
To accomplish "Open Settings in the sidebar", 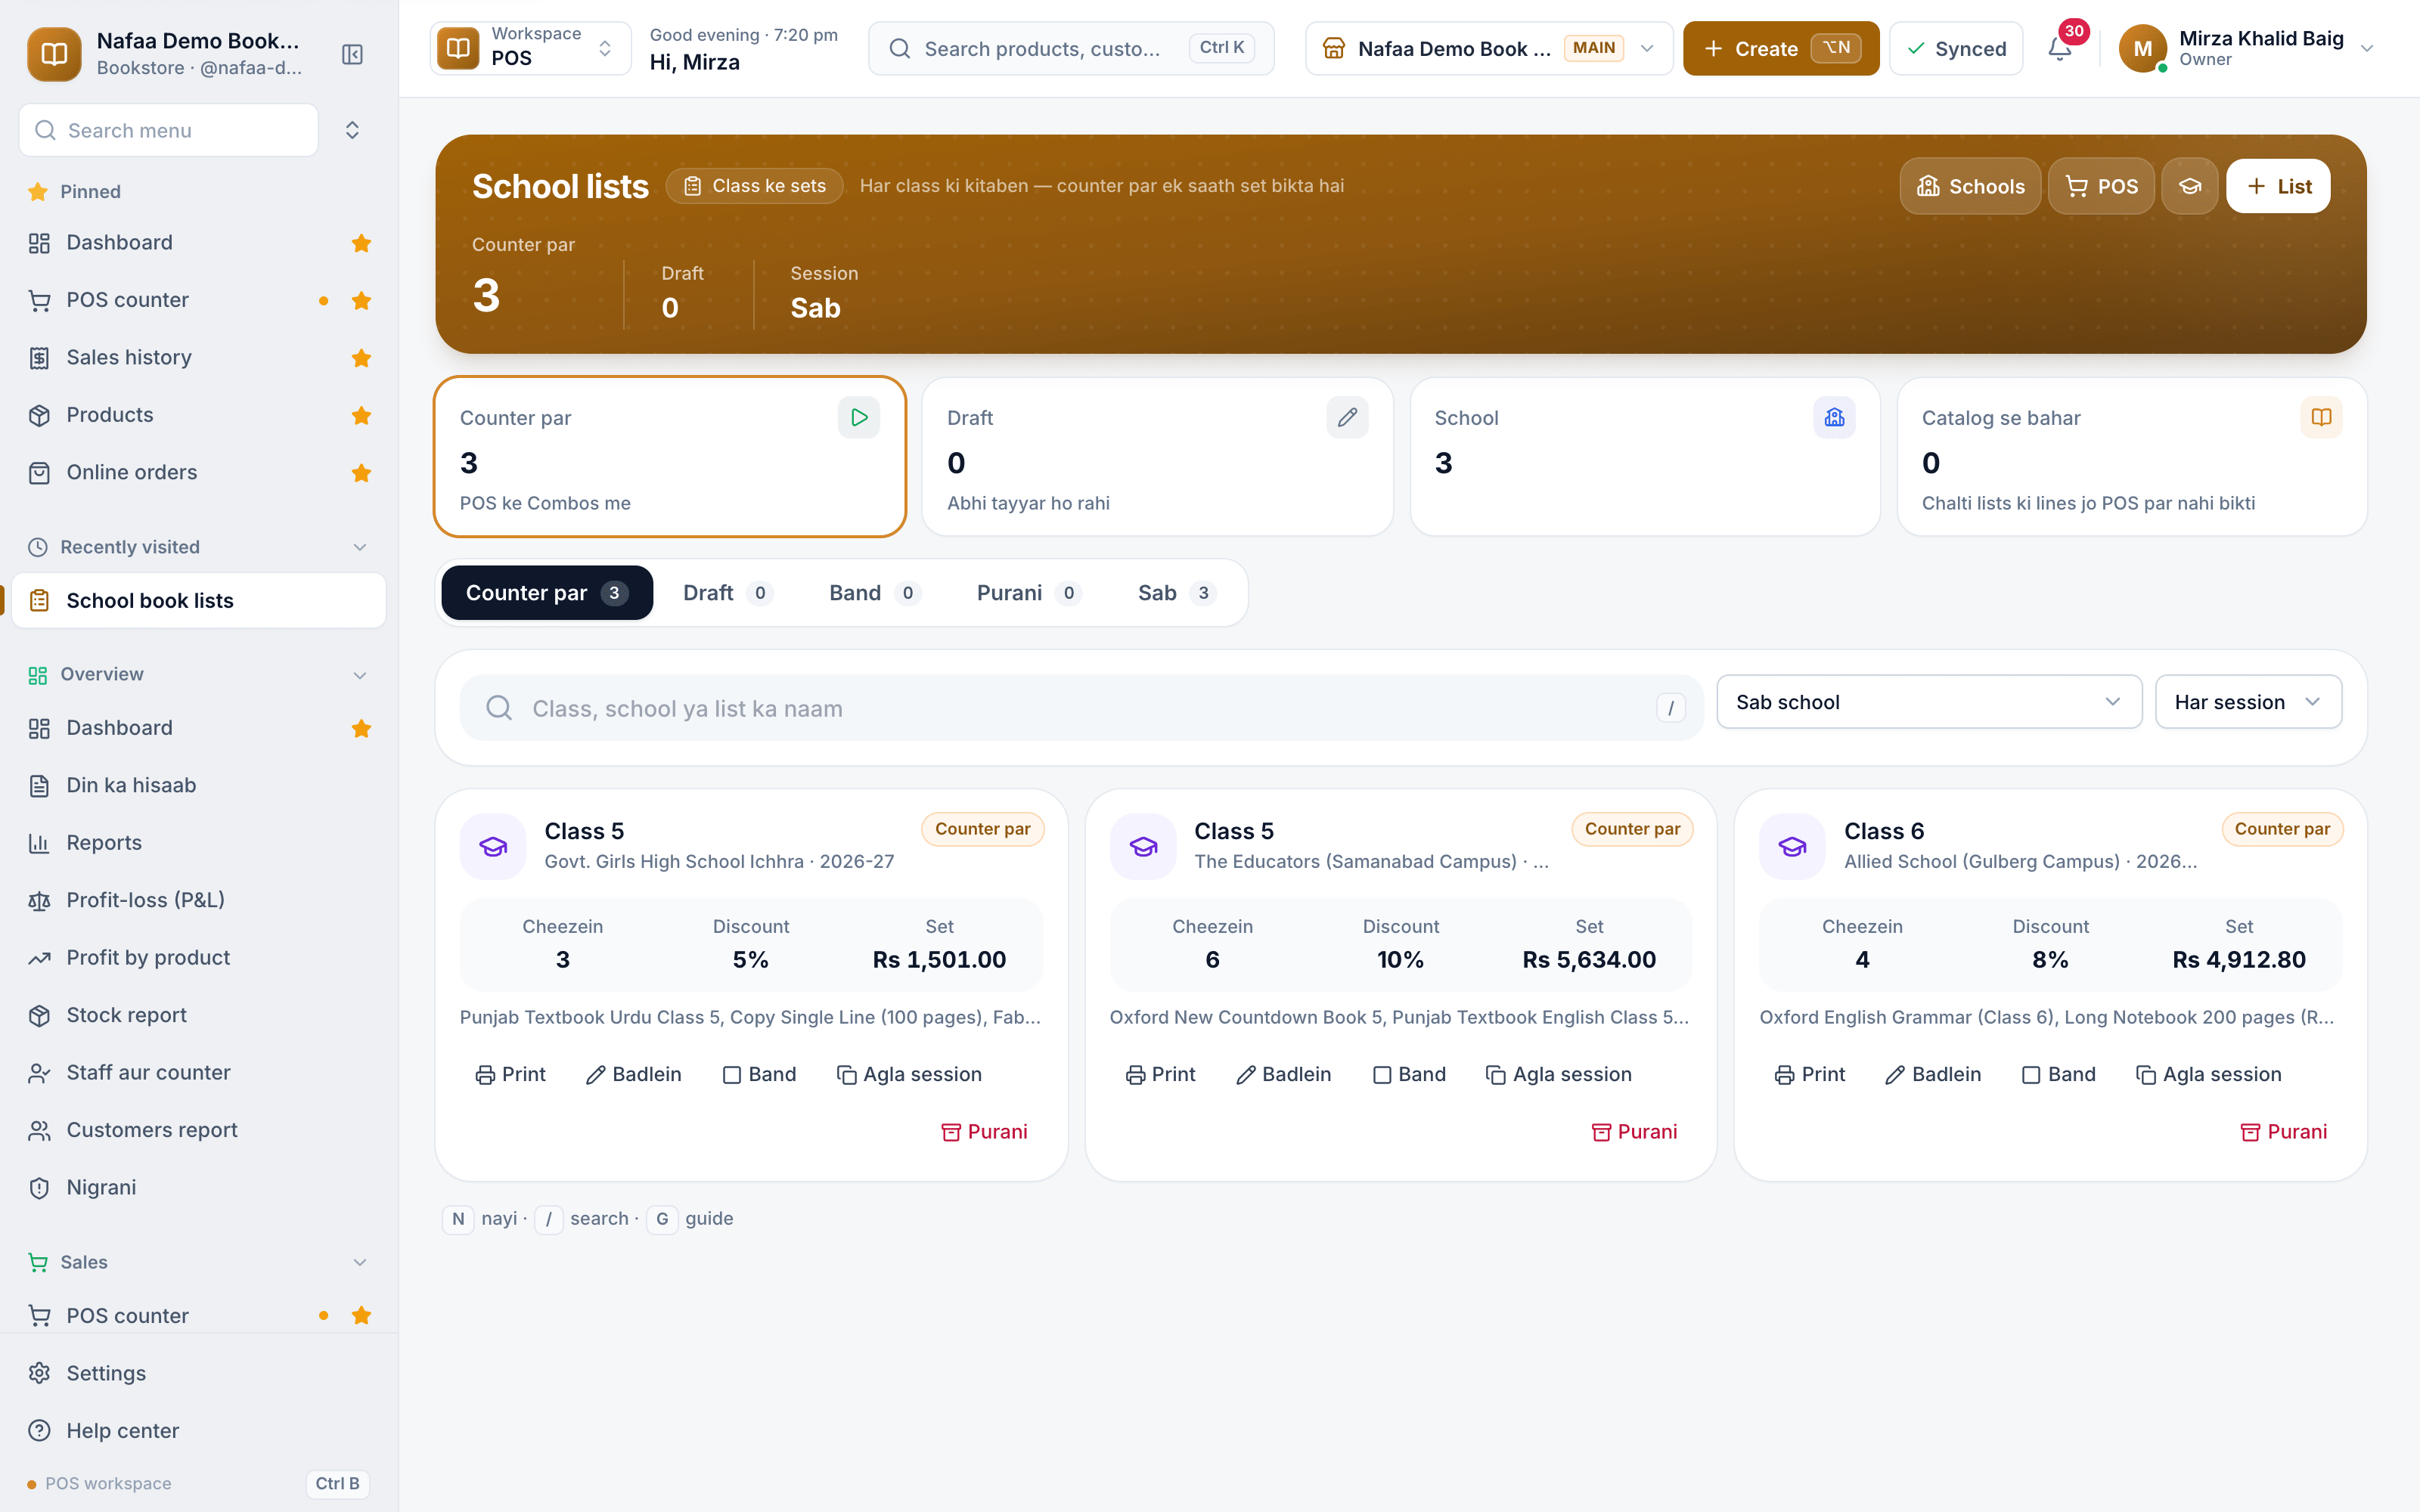I will click(199, 1373).
